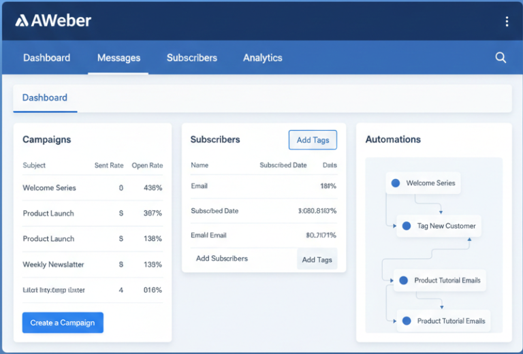Sort campaigns by the Open Rate column
Screen dimensions: 523x354
147,165
